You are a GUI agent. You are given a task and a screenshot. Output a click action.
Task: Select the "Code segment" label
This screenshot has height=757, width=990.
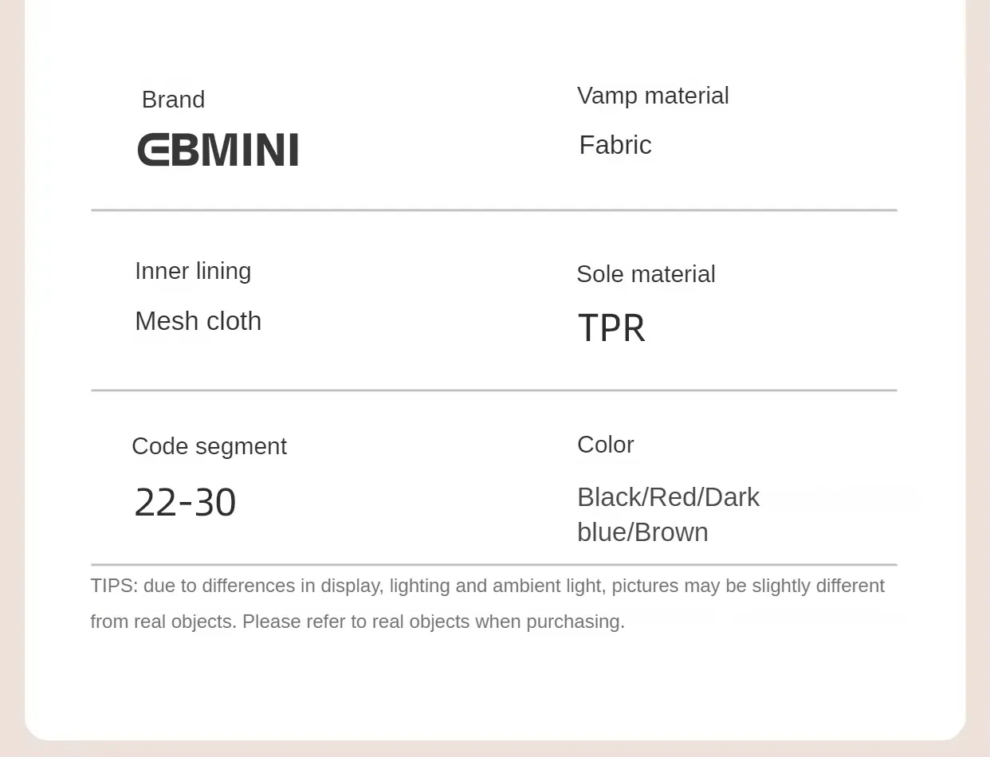(209, 446)
